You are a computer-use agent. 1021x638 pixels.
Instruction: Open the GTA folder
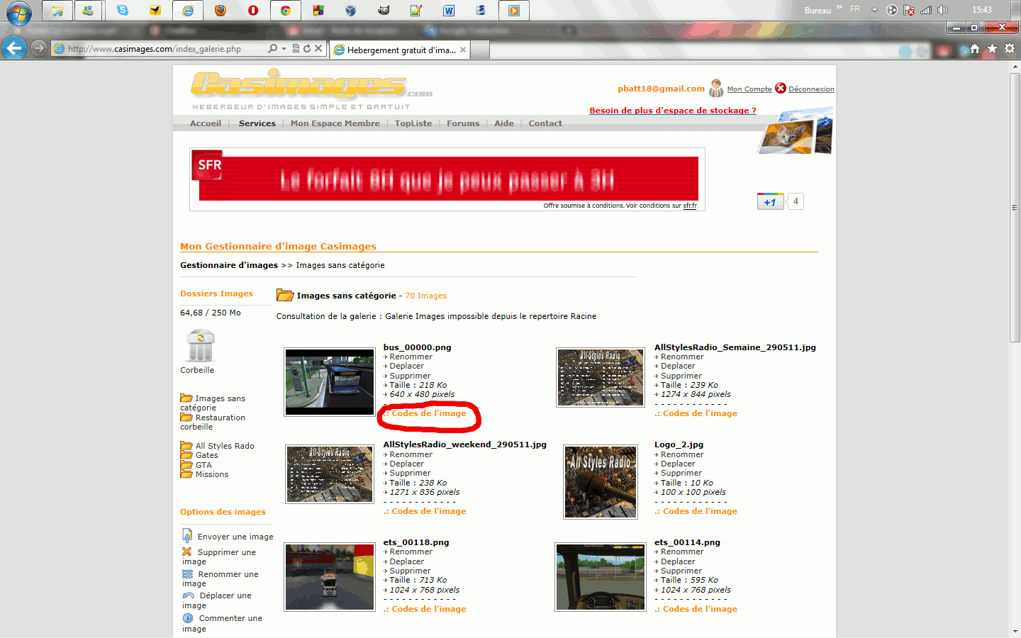pos(196,465)
